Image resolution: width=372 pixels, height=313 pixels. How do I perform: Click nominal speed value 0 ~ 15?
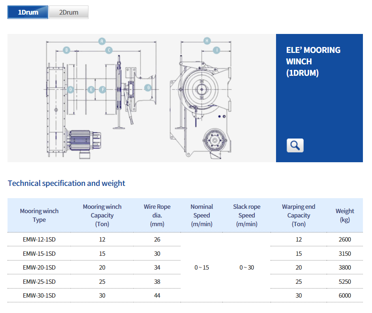202,268
